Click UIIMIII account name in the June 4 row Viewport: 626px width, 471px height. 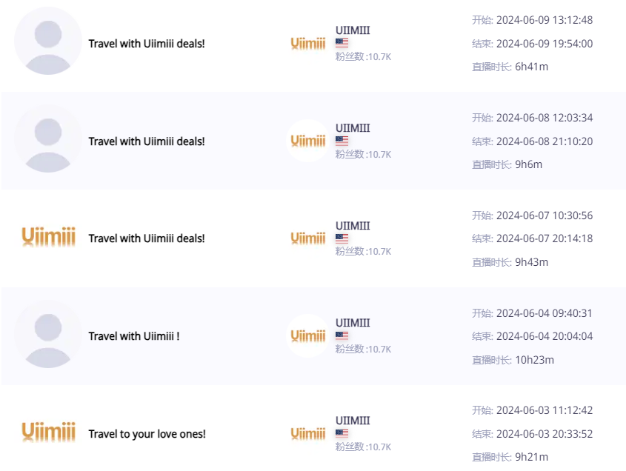point(353,323)
